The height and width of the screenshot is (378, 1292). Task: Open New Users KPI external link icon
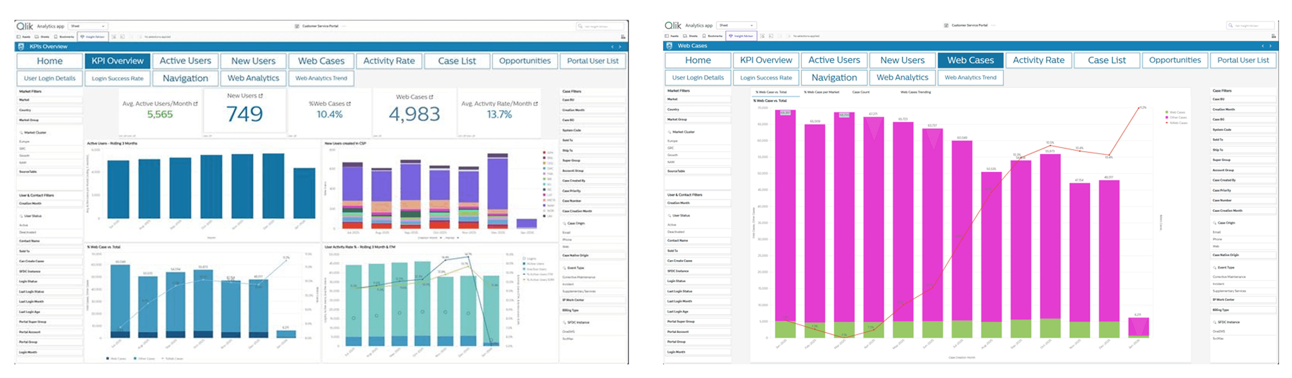tap(261, 96)
